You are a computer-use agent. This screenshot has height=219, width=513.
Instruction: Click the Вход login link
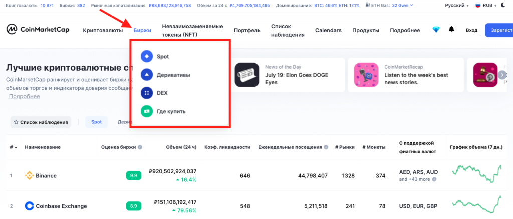[471, 30]
